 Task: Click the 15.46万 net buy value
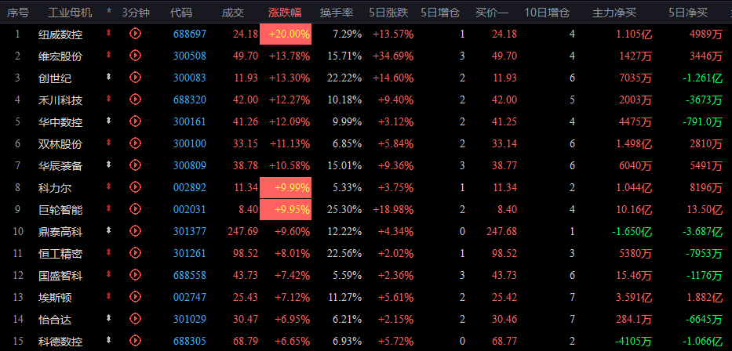pyautogui.click(x=633, y=276)
